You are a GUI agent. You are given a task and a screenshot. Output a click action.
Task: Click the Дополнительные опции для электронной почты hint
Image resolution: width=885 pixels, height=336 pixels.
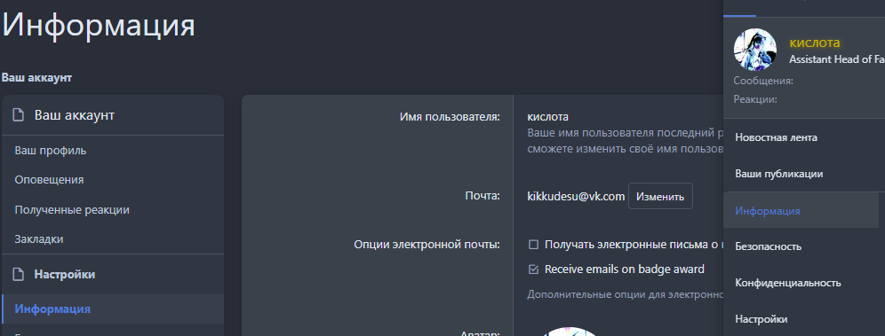[626, 294]
